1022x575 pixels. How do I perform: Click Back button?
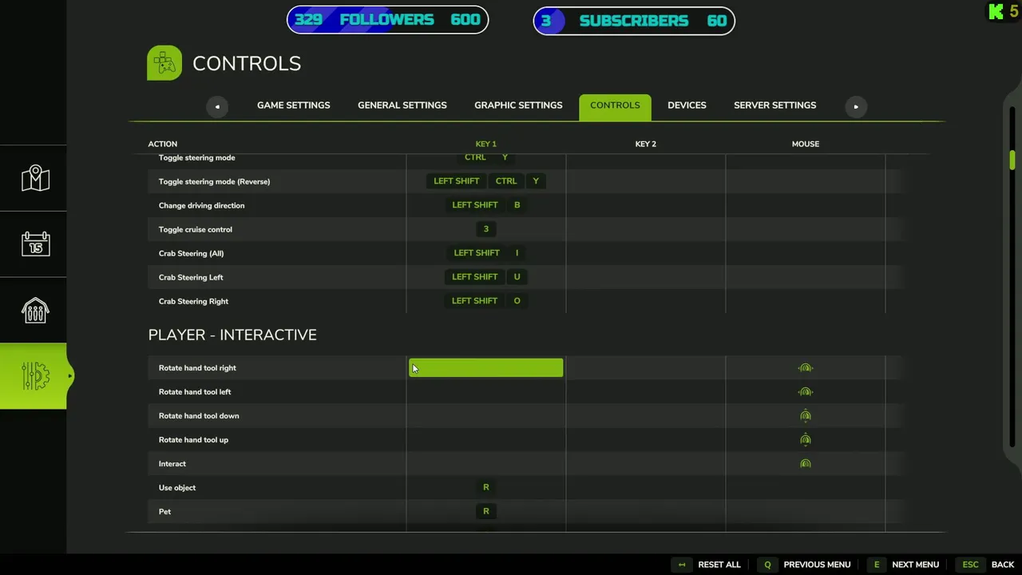(1003, 565)
